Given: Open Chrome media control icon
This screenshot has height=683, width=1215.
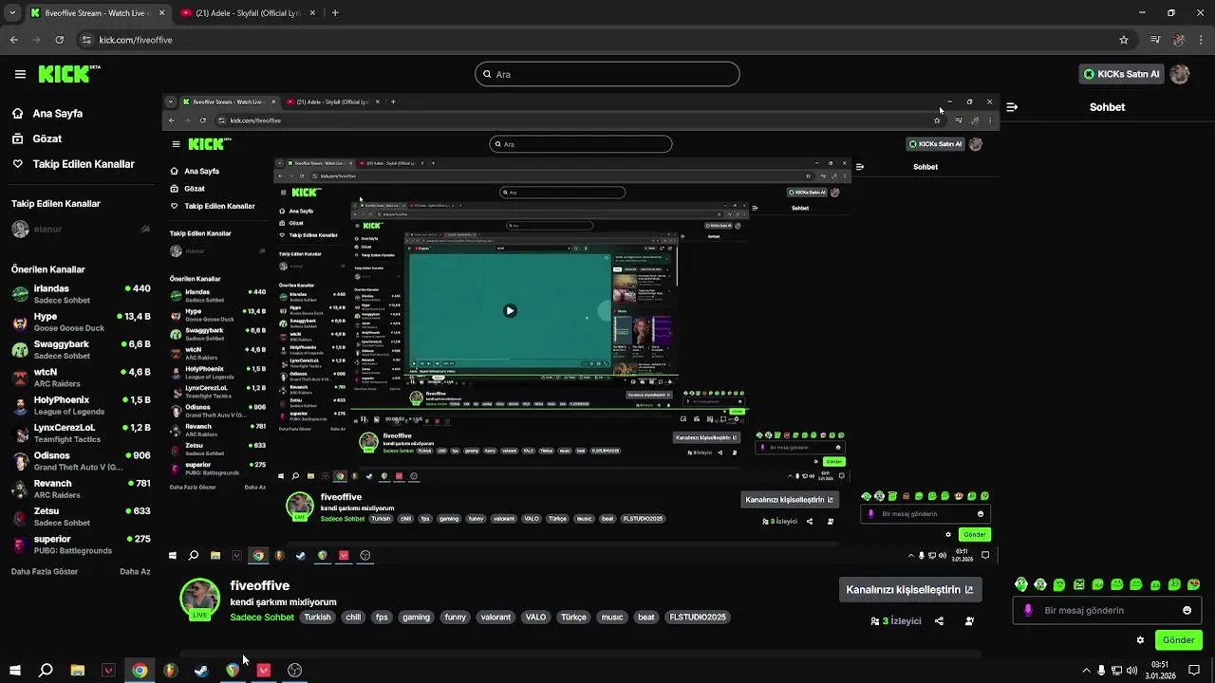Looking at the screenshot, I should [x=1155, y=40].
